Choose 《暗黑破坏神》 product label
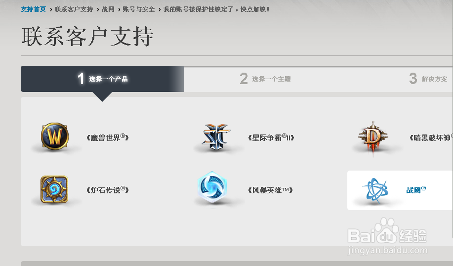The width and height of the screenshot is (453, 266). 431,137
